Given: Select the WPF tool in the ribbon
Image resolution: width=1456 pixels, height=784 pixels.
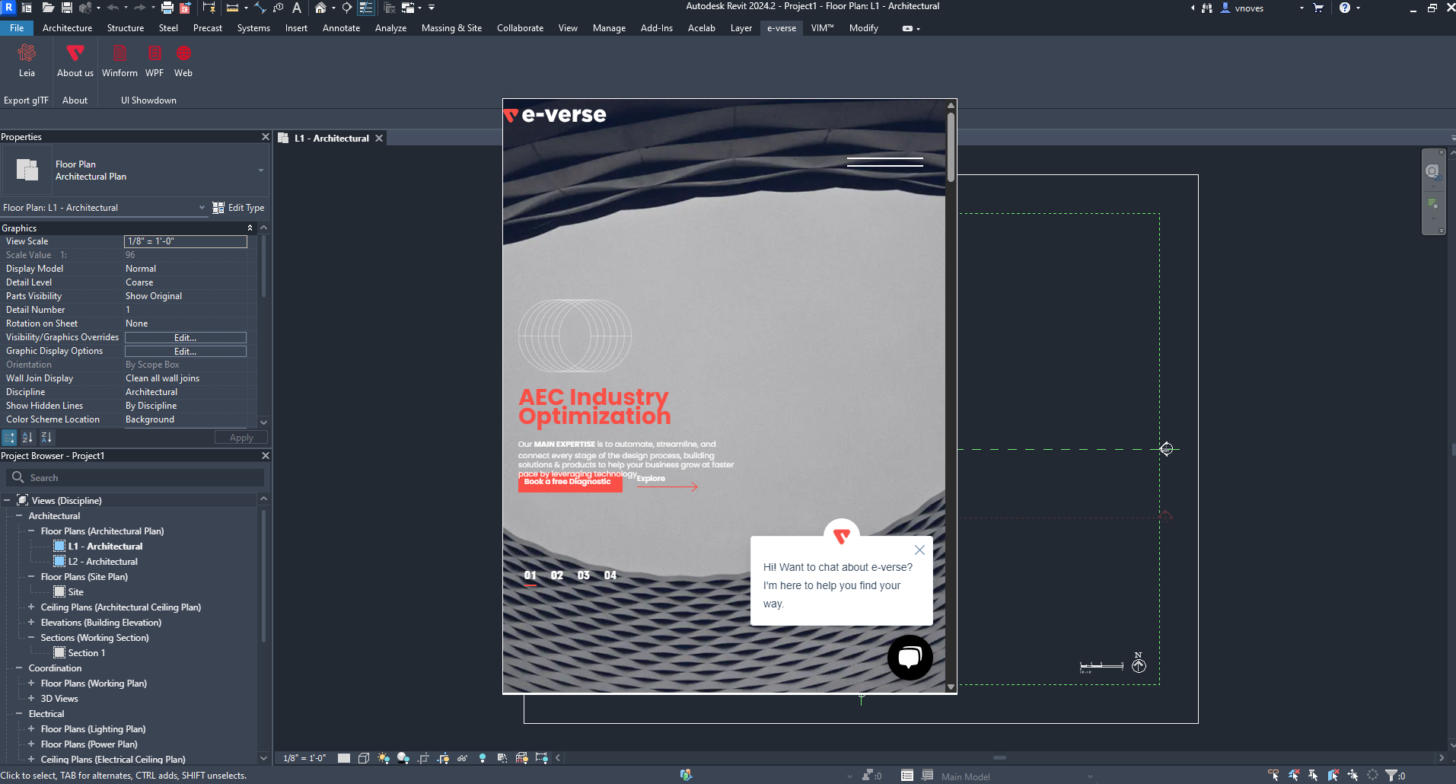Looking at the screenshot, I should click(x=155, y=60).
